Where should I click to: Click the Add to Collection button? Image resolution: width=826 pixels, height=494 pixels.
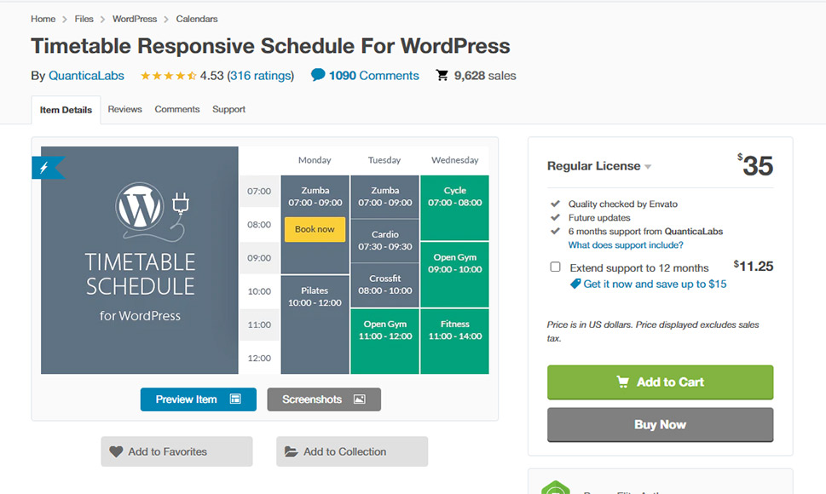click(352, 451)
